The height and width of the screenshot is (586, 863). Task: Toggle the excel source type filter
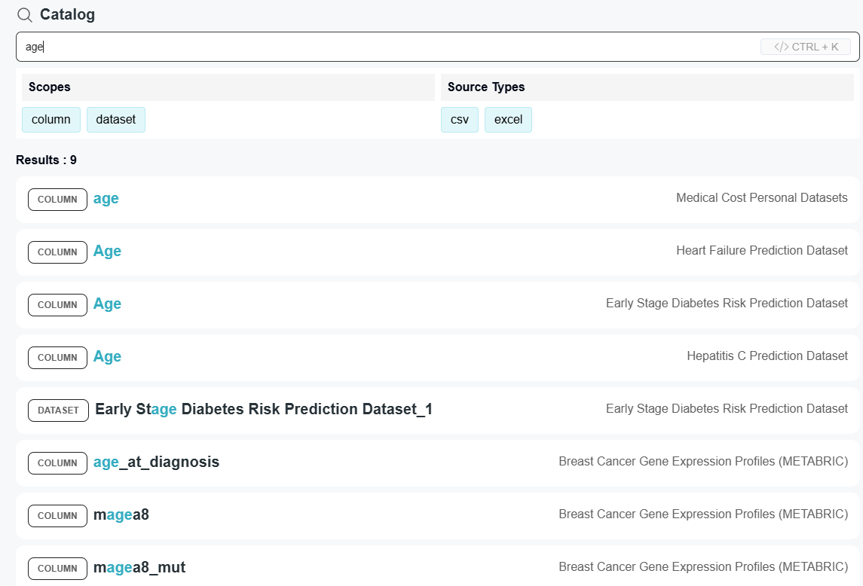pyautogui.click(x=508, y=120)
